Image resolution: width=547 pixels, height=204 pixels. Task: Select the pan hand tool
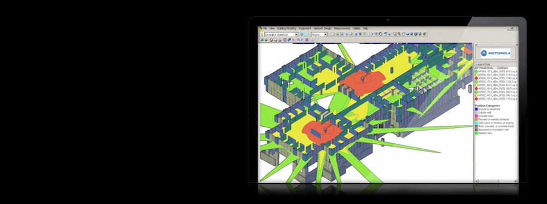click(380, 34)
